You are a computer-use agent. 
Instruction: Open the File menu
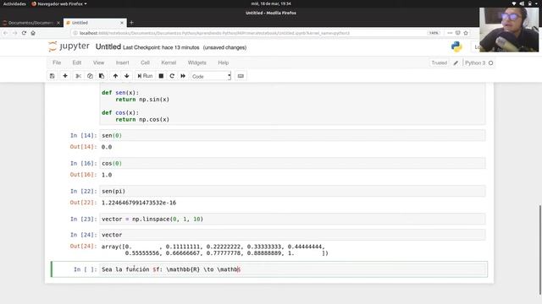pos(57,62)
